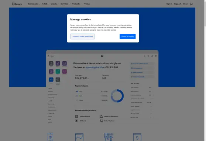This screenshot has height=141, width=206.
Task: Open the Services dropdown
Action: pos(65,4)
